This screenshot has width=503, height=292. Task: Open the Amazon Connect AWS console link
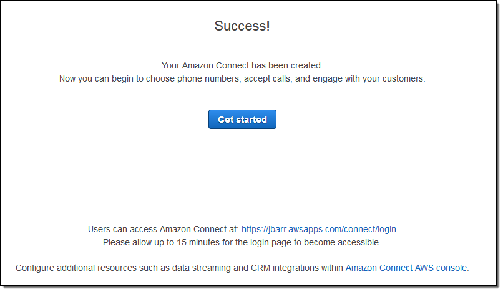[406, 268]
